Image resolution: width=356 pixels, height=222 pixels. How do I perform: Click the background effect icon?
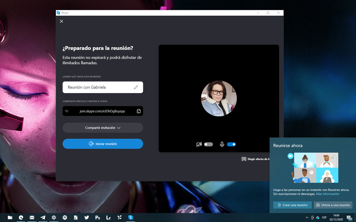[244, 159]
